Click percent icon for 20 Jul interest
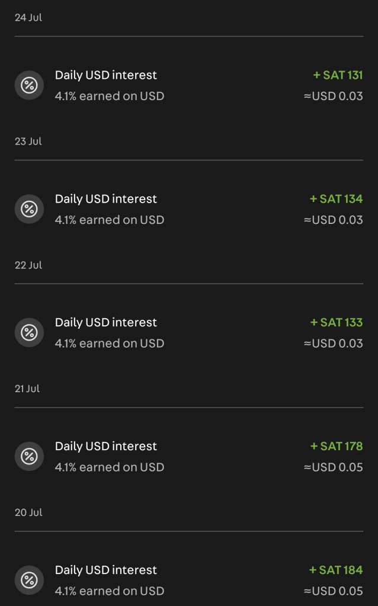 coord(29,580)
